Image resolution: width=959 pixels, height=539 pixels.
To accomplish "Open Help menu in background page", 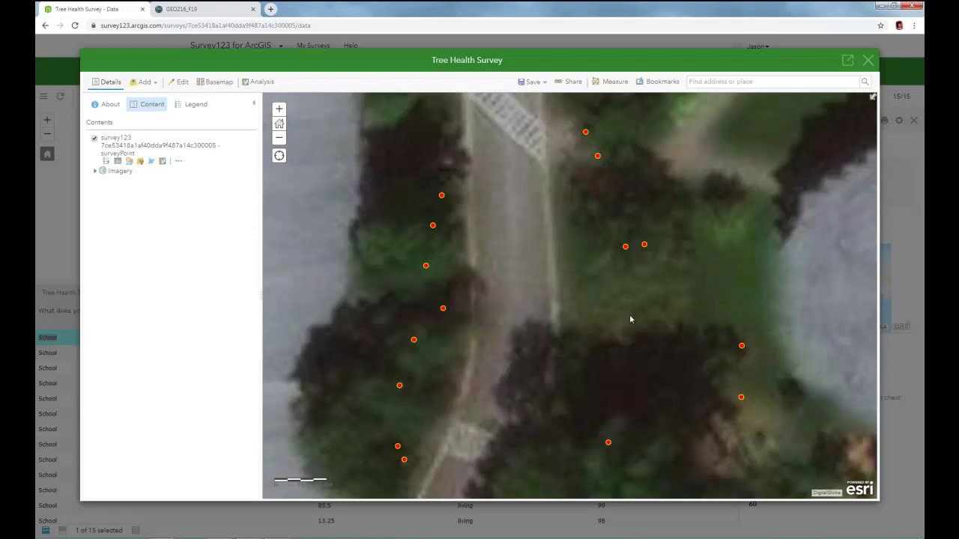I will (x=350, y=46).
